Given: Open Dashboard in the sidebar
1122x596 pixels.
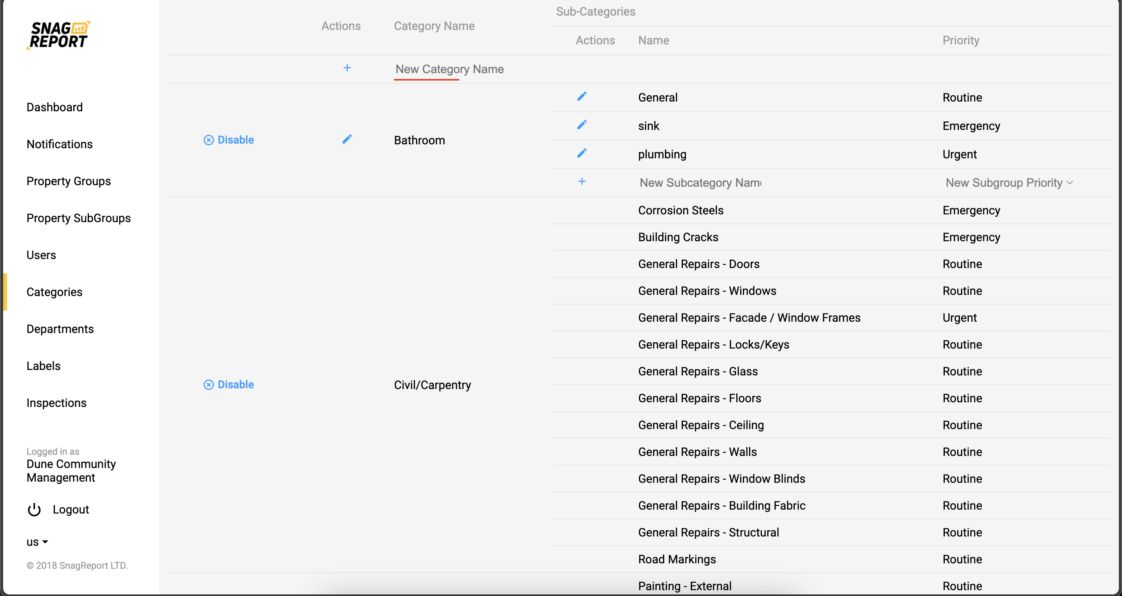Looking at the screenshot, I should (55, 107).
